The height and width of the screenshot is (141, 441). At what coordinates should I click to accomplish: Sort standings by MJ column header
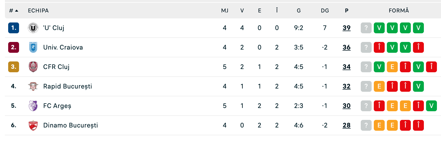coord(225,11)
